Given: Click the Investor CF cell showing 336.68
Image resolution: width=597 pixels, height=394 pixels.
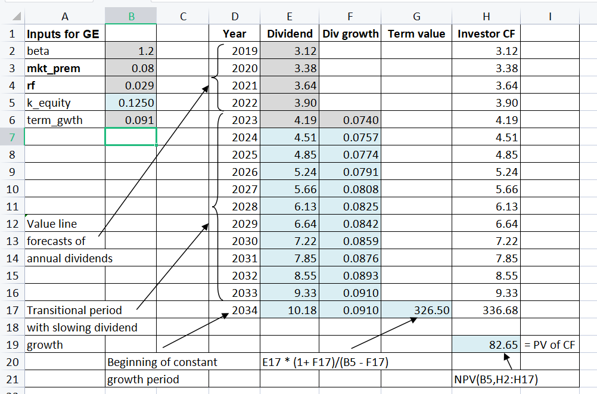Looking at the screenshot, I should point(487,310).
